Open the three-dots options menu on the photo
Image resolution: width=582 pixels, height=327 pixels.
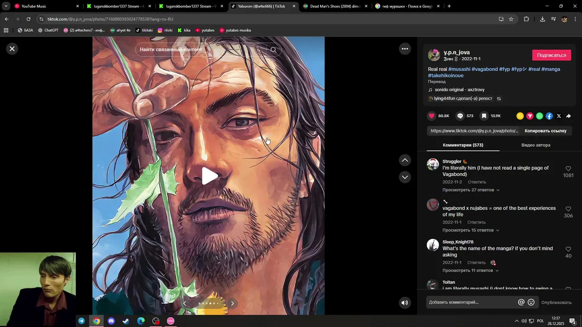[x=405, y=49]
